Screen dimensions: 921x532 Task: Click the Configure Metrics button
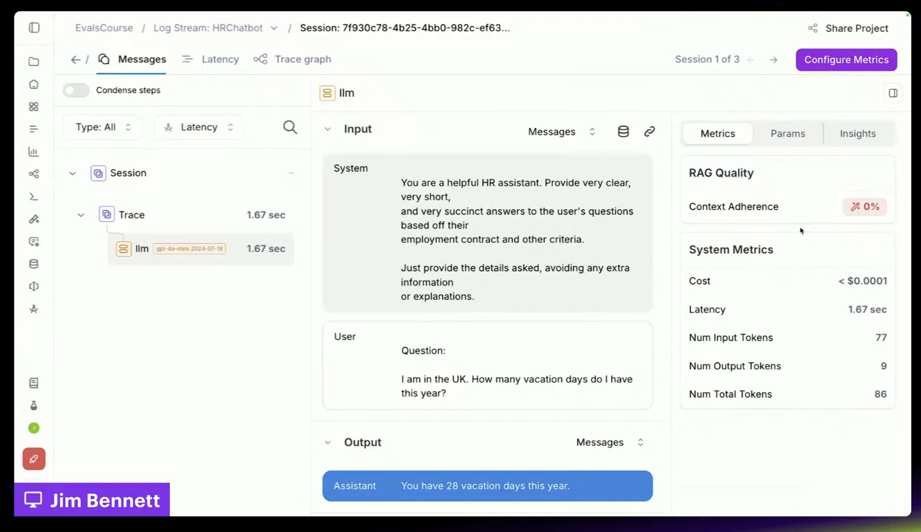[x=846, y=60]
